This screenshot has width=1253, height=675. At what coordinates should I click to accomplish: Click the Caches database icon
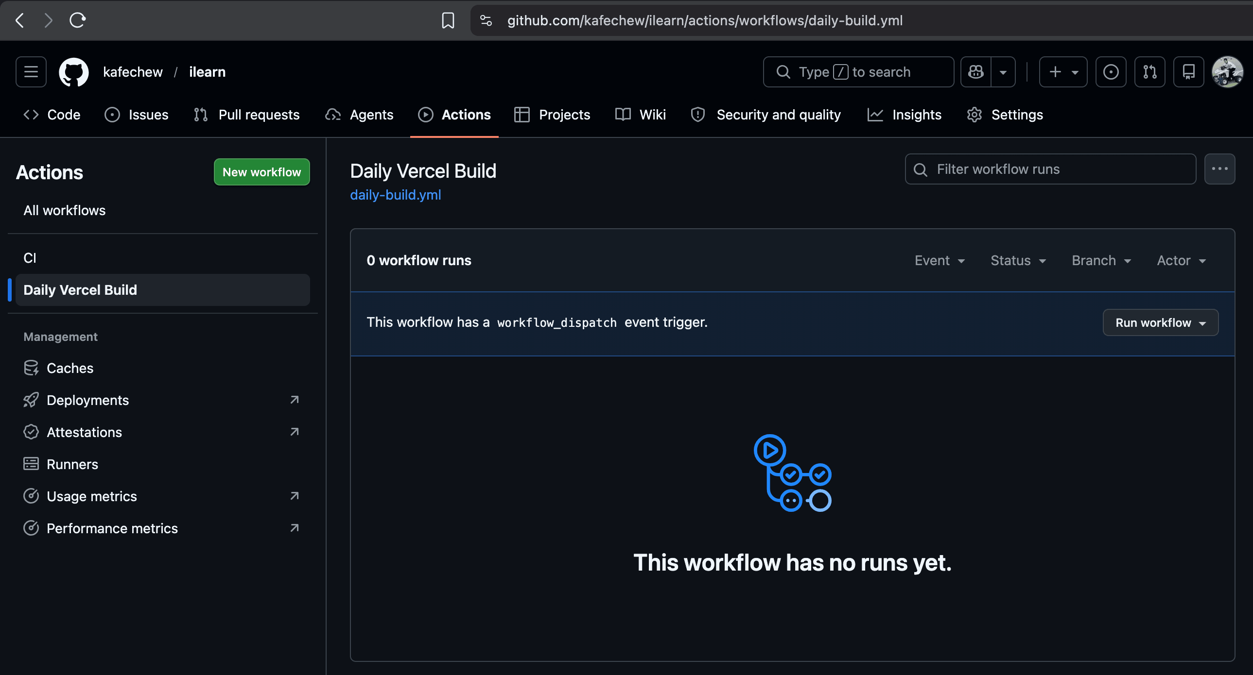[x=31, y=368]
